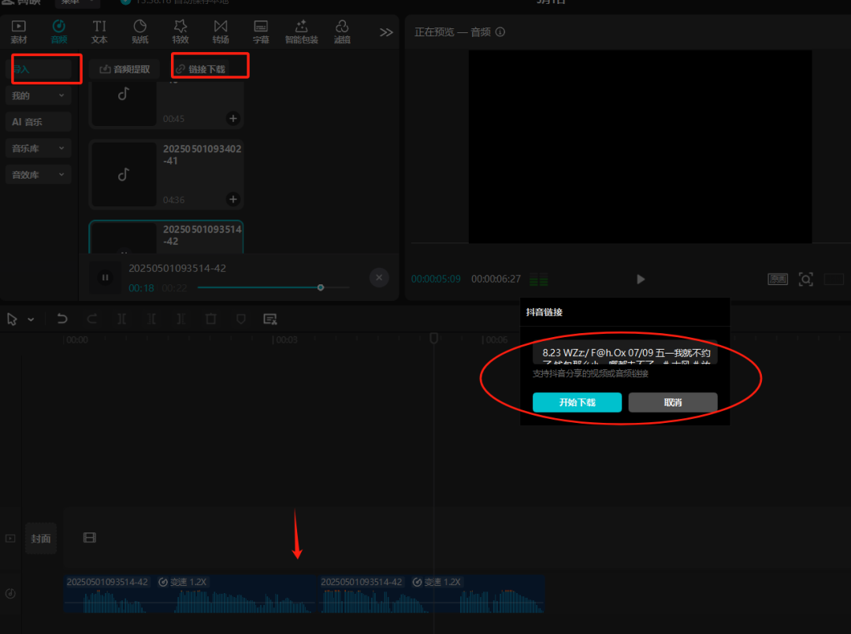Image resolution: width=851 pixels, height=634 pixels.
Task: Click the 开始下载 start download button
Action: point(577,402)
